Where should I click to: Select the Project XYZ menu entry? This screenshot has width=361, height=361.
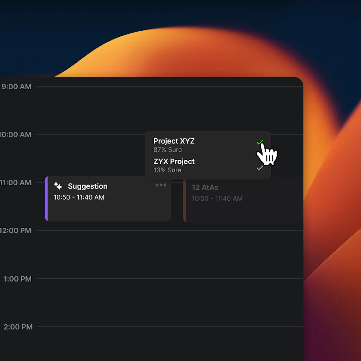tap(208, 145)
